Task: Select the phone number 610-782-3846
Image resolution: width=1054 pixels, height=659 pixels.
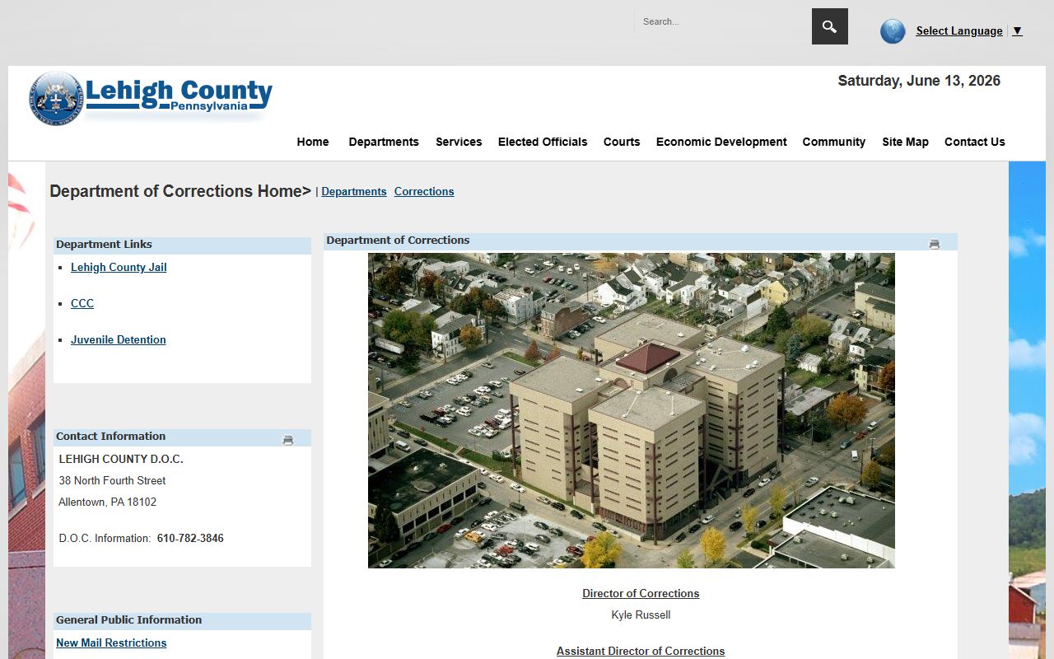Action: [x=190, y=538]
